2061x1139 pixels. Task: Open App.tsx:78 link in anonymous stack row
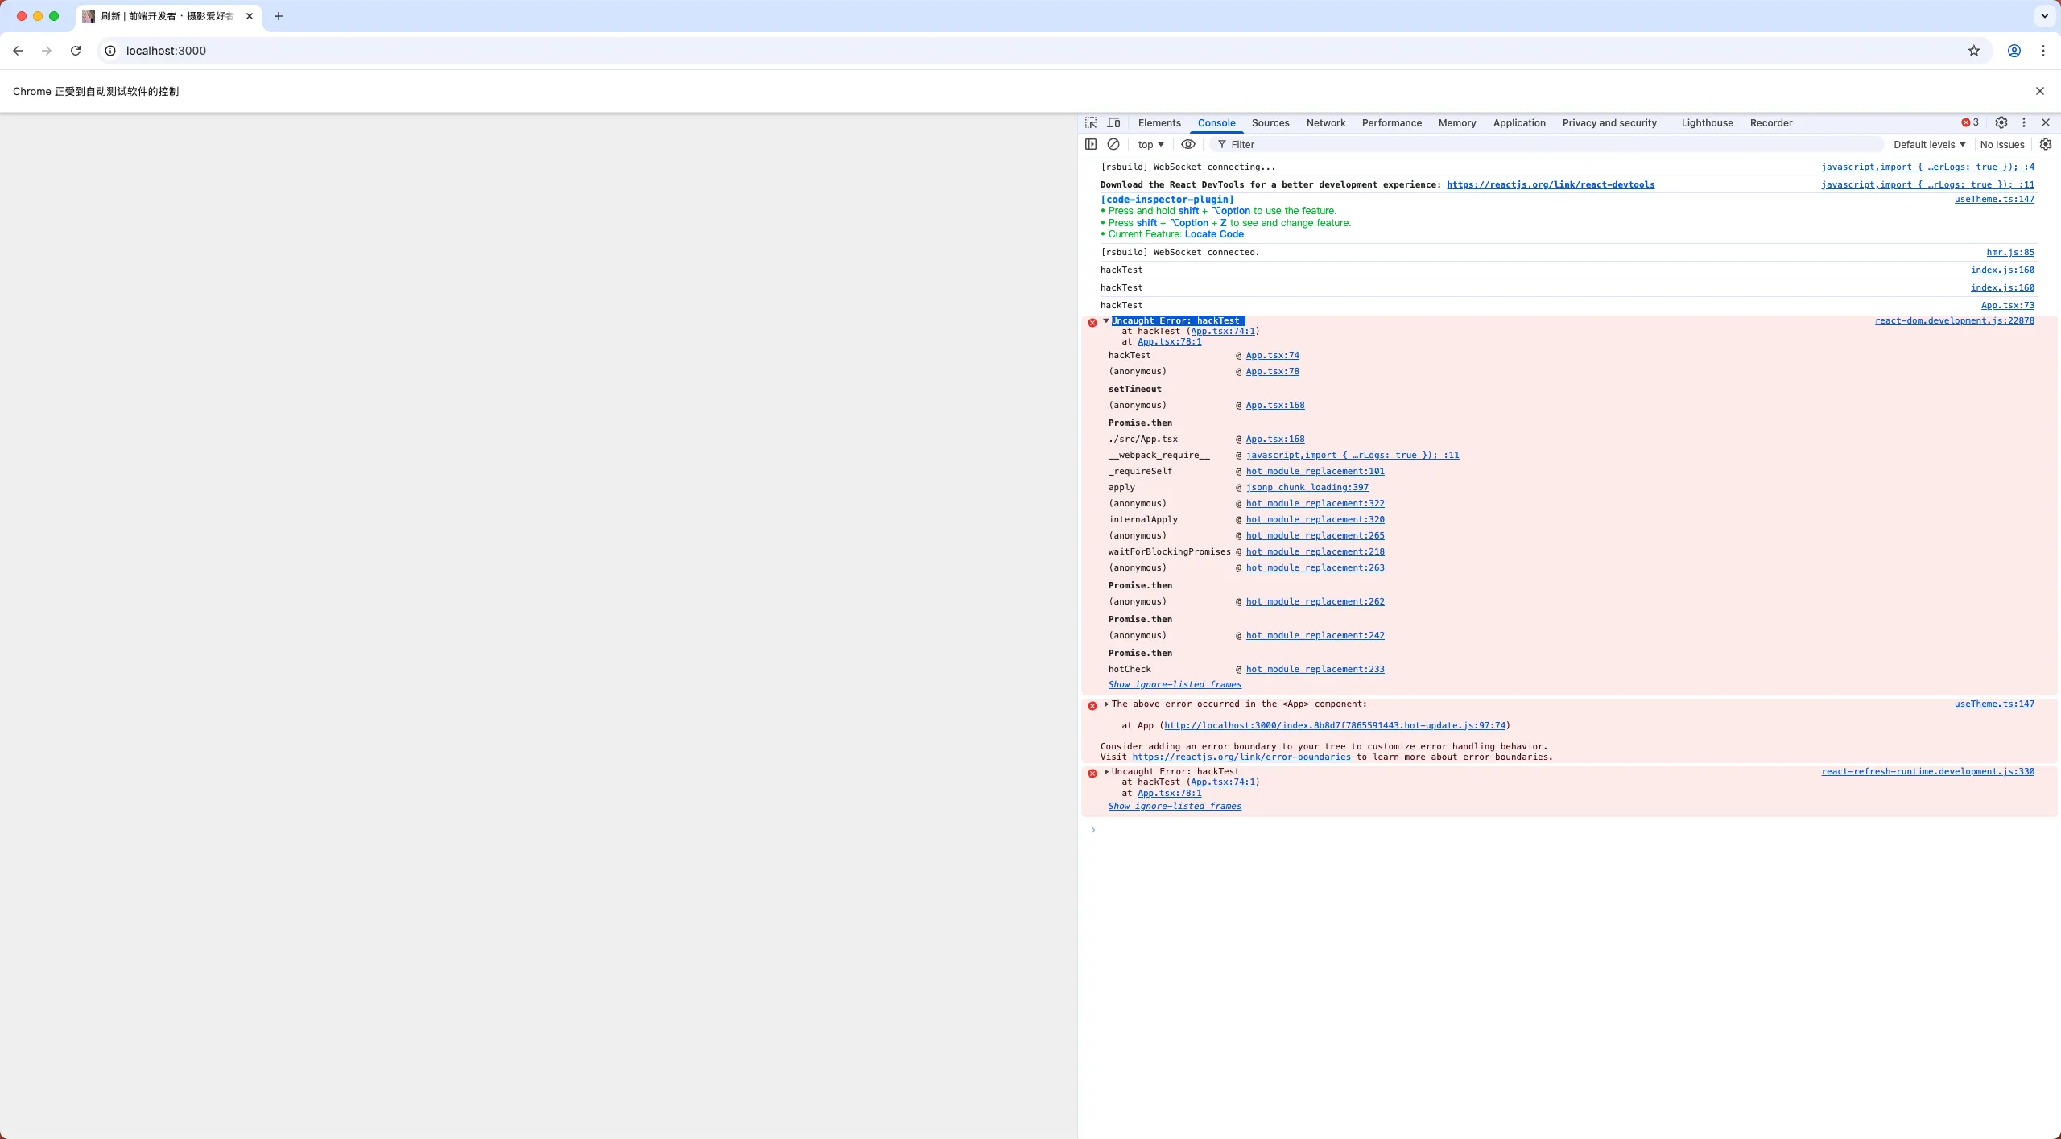pyautogui.click(x=1273, y=371)
